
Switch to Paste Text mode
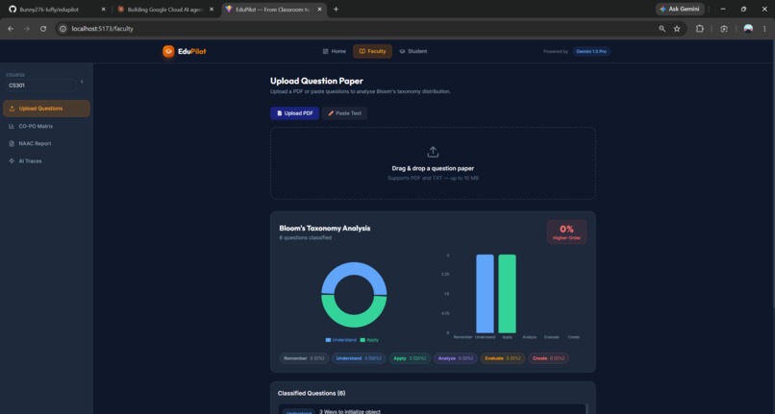tap(344, 113)
